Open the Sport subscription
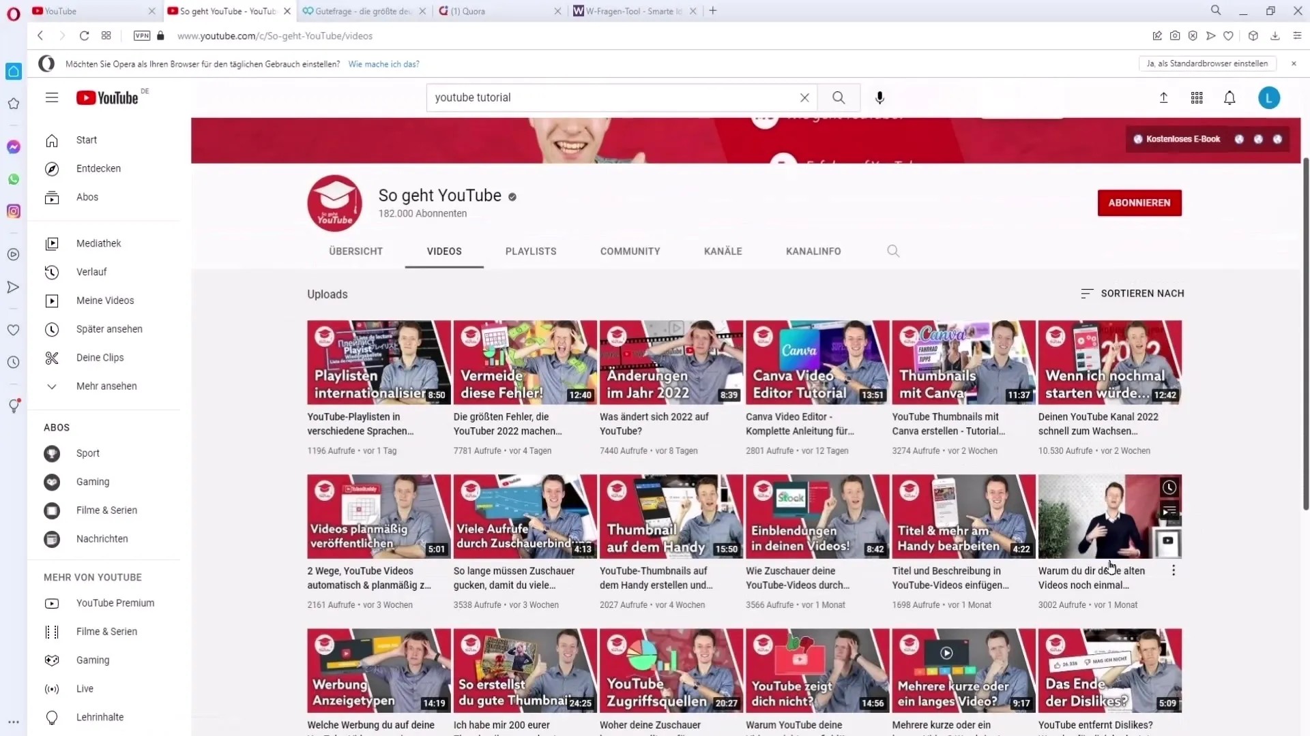The width and height of the screenshot is (1310, 736). coord(104,453)
